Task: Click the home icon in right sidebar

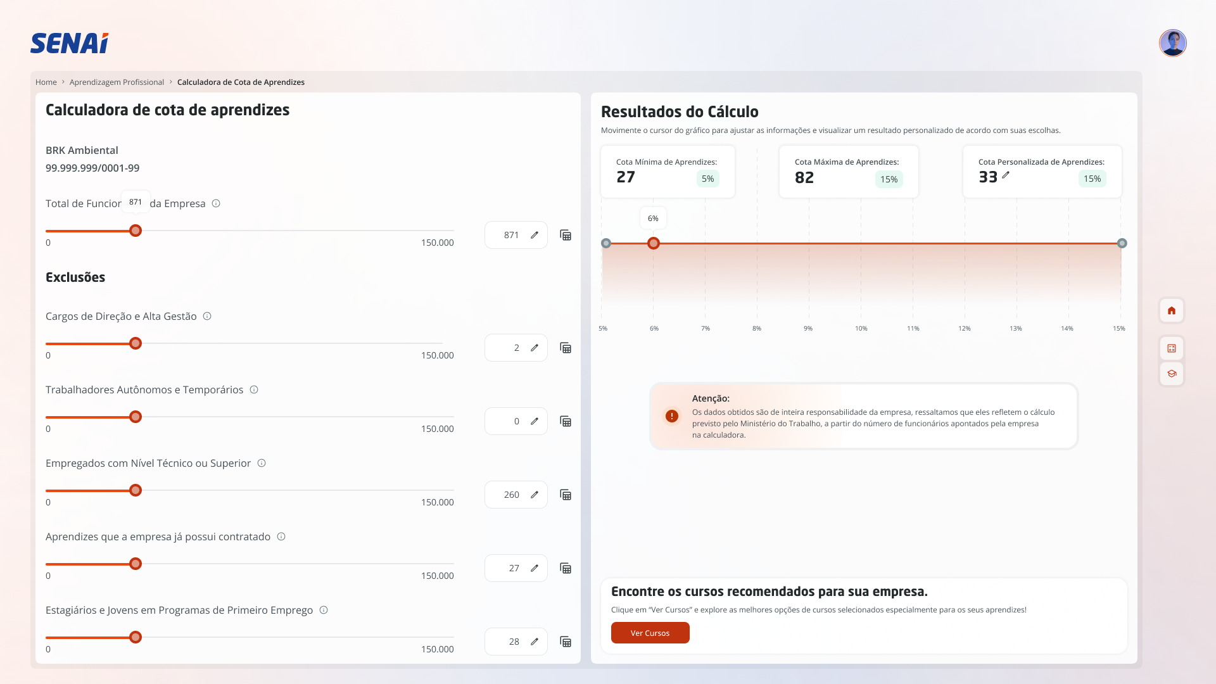Action: click(1171, 310)
